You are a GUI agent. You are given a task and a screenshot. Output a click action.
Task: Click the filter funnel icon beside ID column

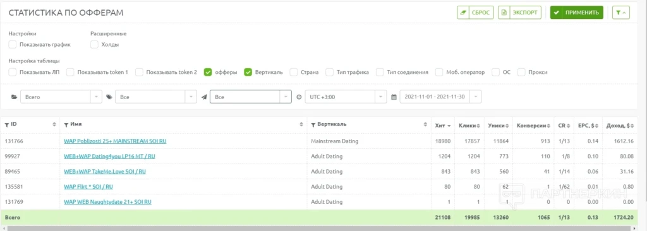click(x=7, y=124)
